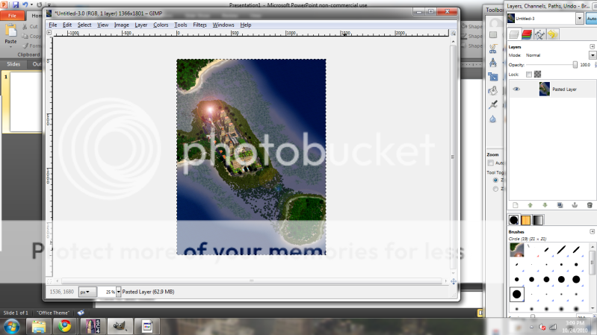
Task: Delete the layer with trash icon
Action: [590, 205]
